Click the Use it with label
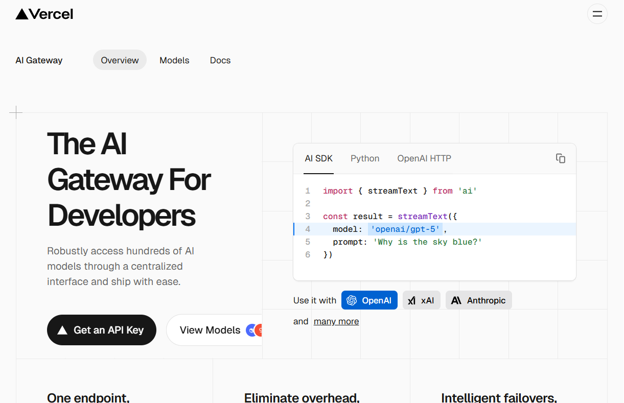 315,300
